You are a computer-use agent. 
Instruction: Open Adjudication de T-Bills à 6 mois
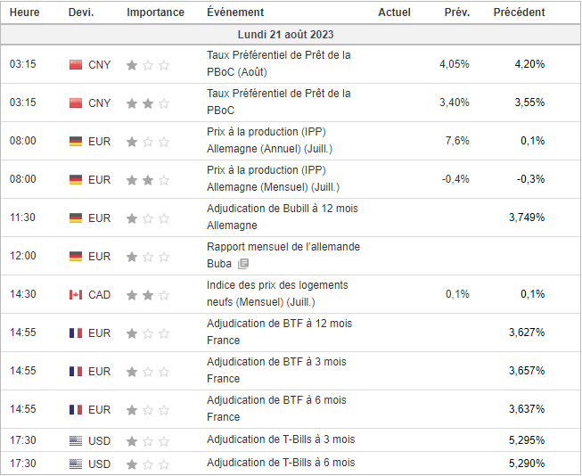coord(280,463)
